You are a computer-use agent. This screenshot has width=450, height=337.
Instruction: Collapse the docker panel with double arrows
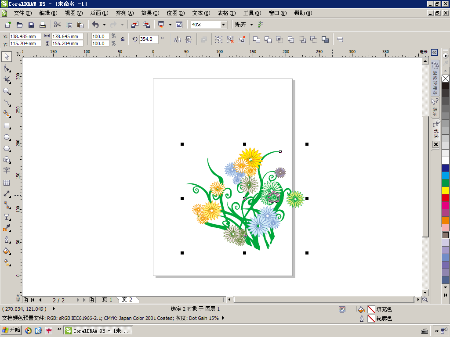click(x=435, y=52)
